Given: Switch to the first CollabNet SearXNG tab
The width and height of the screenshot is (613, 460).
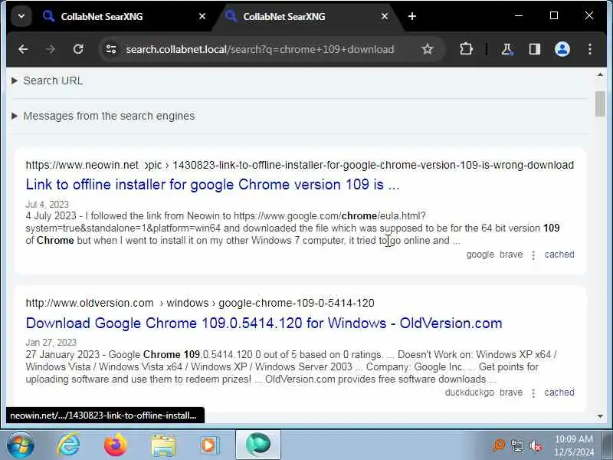Looking at the screenshot, I should coord(123,16).
